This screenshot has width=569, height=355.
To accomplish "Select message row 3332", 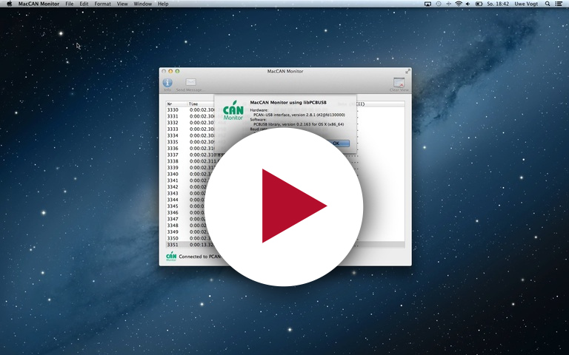I will (285, 123).
